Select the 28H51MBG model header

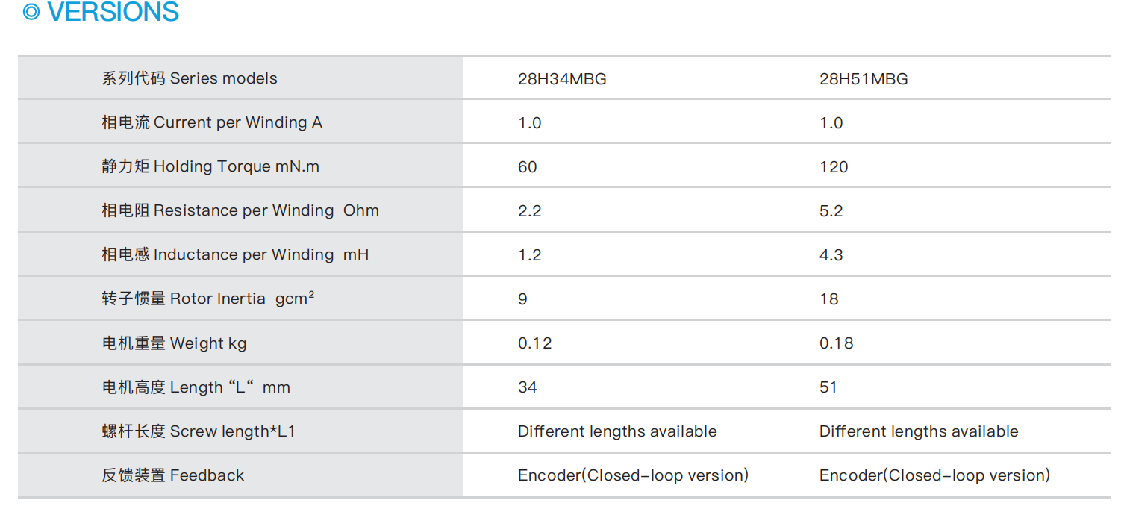864,79
